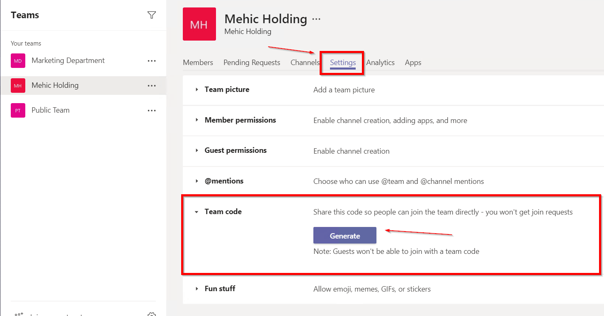Click the ellipsis beside the Mehic Holding header title
The width and height of the screenshot is (604, 316).
[x=317, y=19]
